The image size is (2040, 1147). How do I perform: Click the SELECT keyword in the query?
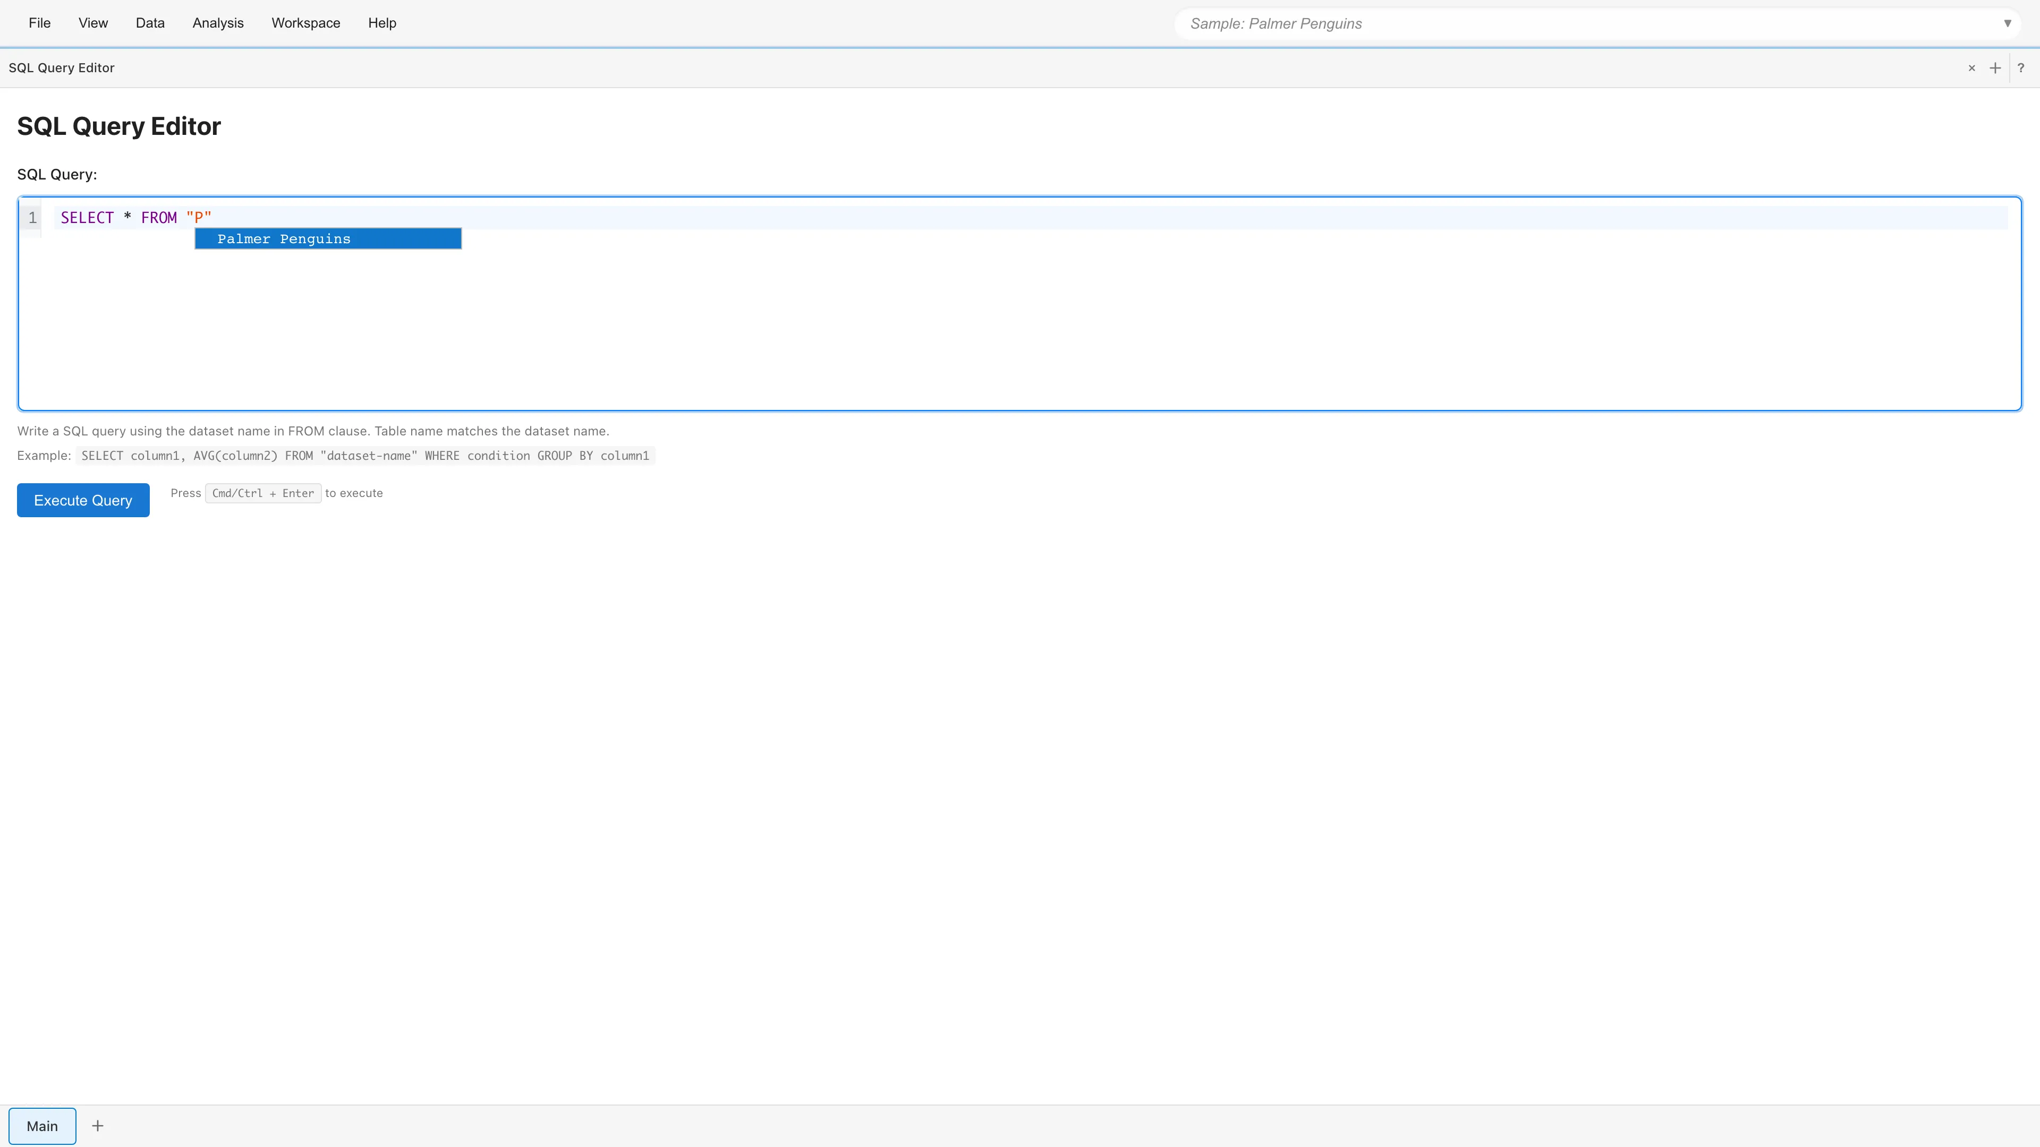click(87, 218)
